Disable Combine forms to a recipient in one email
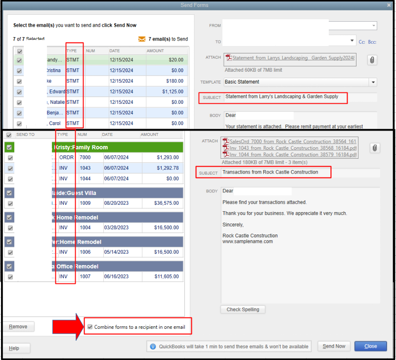Viewport: 396px width, 360px height. point(90,327)
